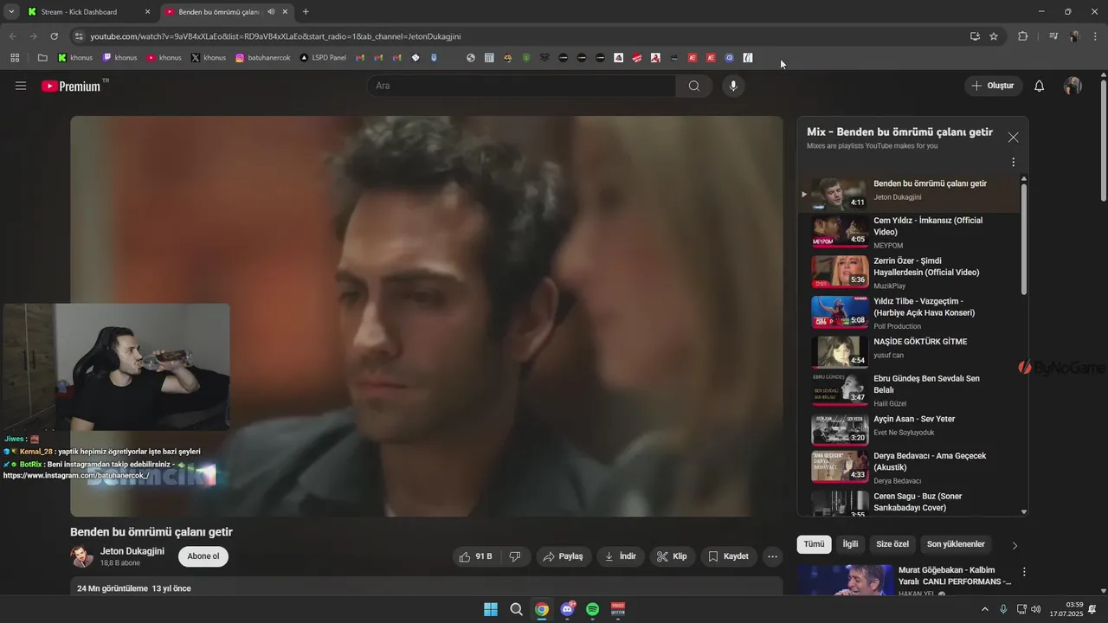Mute the YouTube tab via speaker icon
The width and height of the screenshot is (1108, 623).
(271, 12)
